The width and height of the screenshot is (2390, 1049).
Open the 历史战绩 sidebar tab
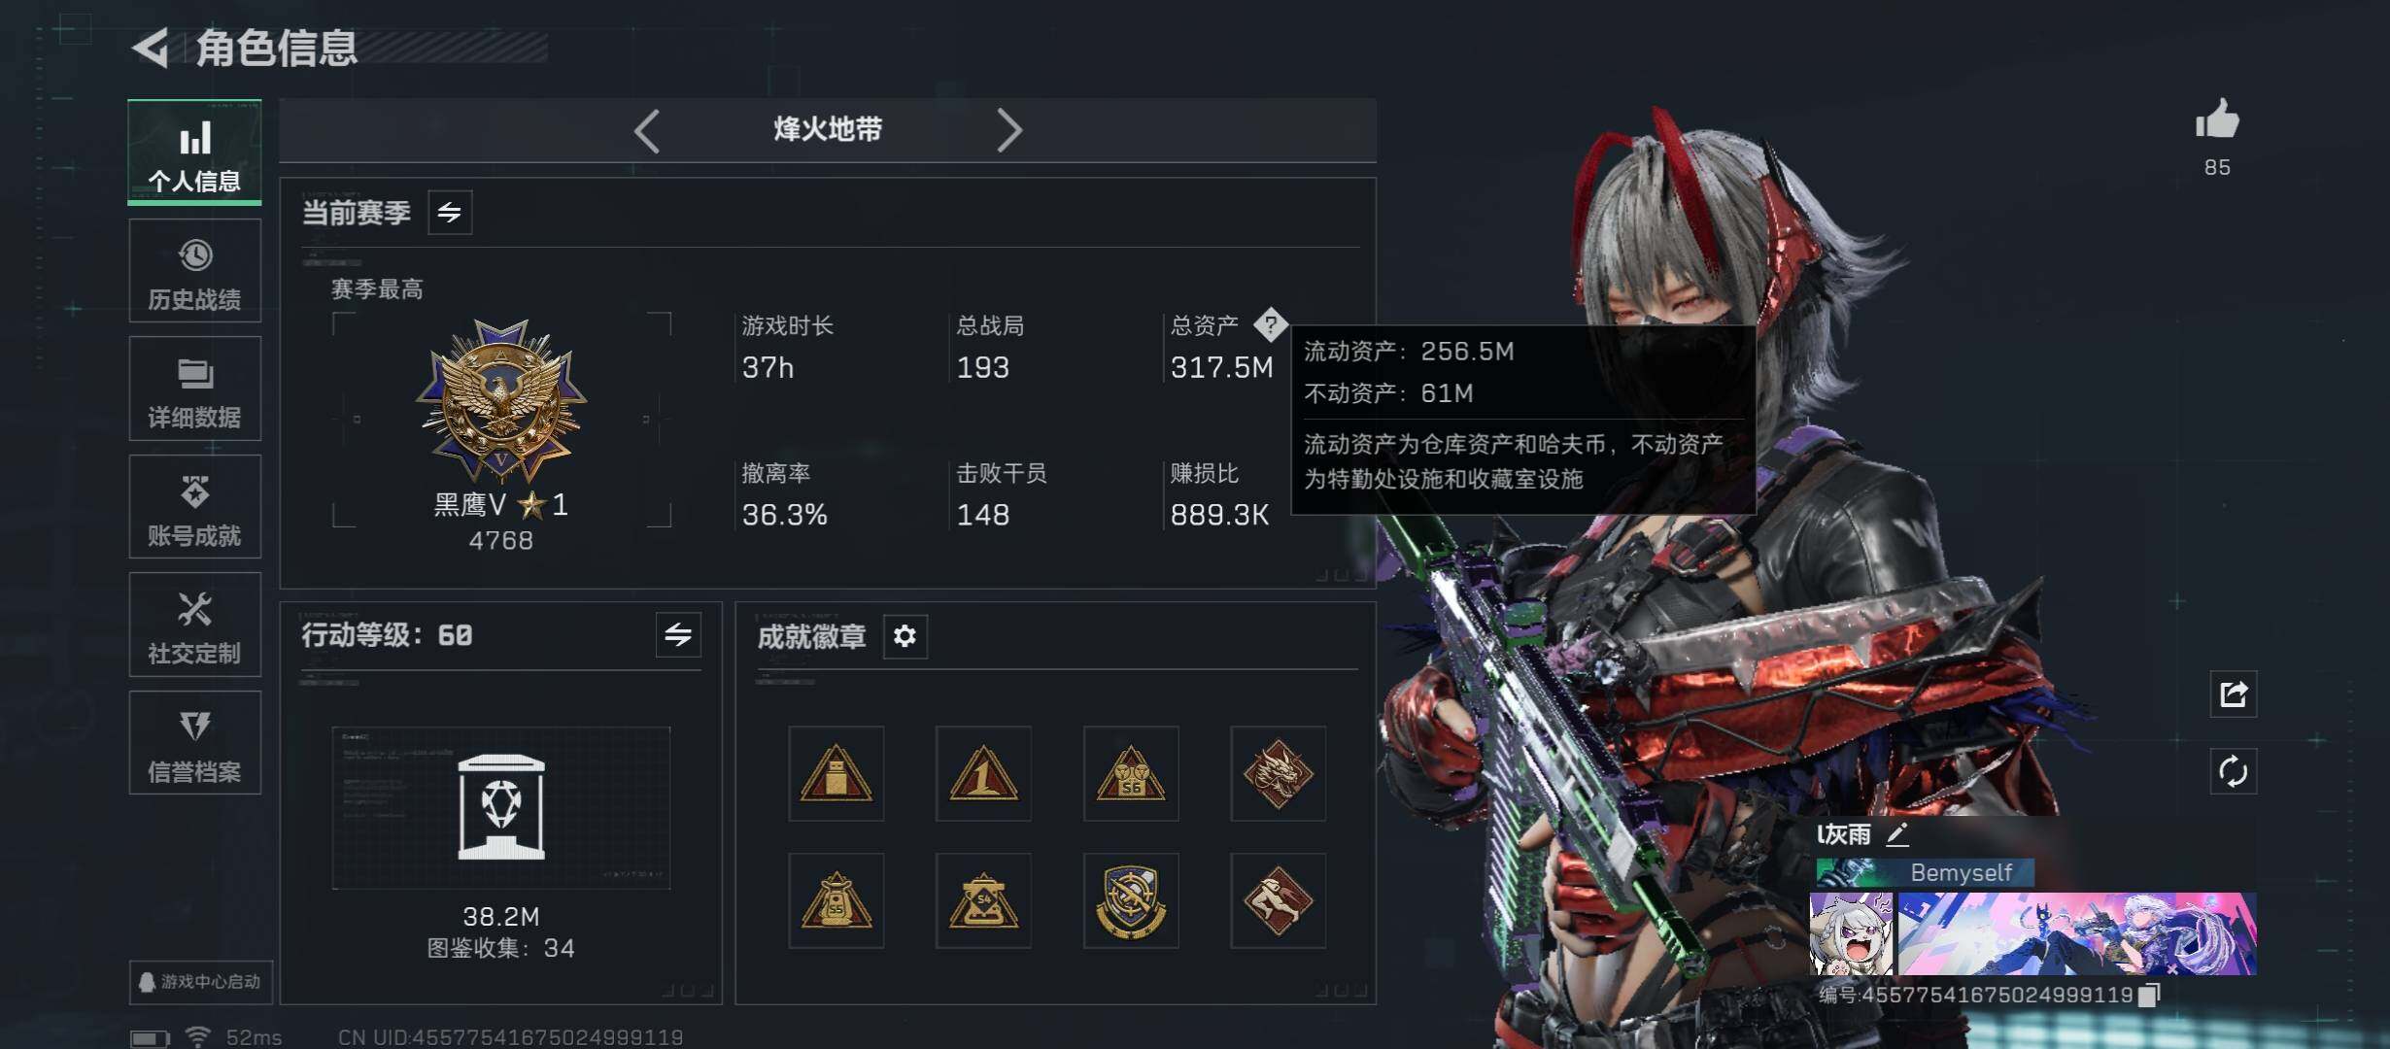194,271
